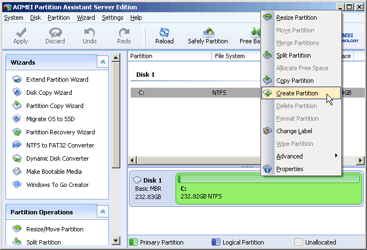This screenshot has height=250, width=367.
Task: Expand the Advanced submenu arrow
Action: click(x=336, y=156)
